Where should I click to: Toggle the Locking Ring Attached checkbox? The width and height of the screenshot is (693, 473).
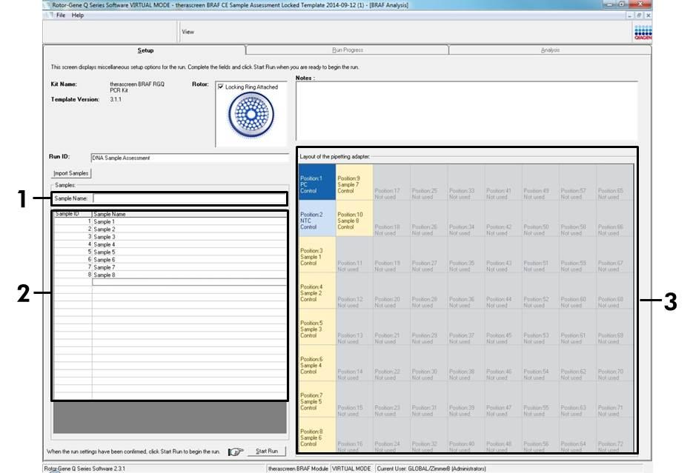click(221, 87)
